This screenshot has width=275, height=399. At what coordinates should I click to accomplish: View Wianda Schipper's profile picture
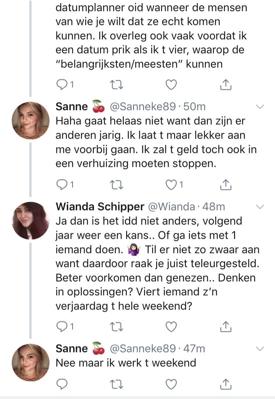[31, 220]
